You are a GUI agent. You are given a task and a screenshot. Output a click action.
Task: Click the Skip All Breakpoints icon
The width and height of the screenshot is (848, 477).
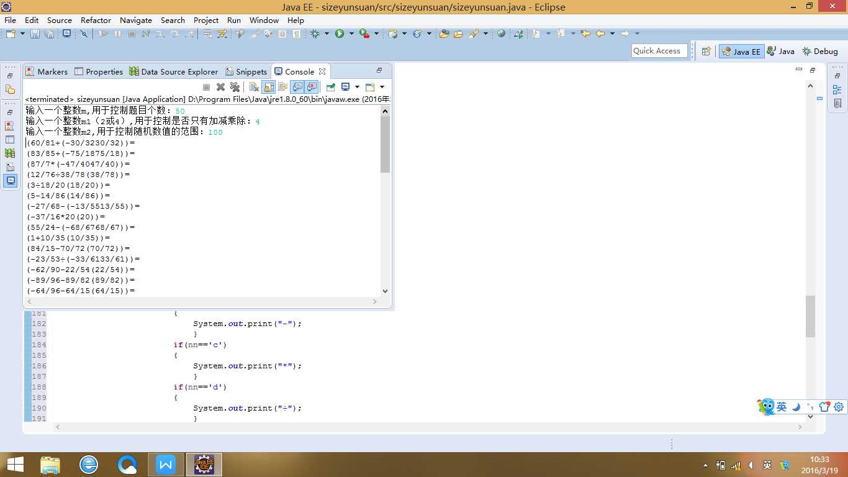tap(84, 34)
